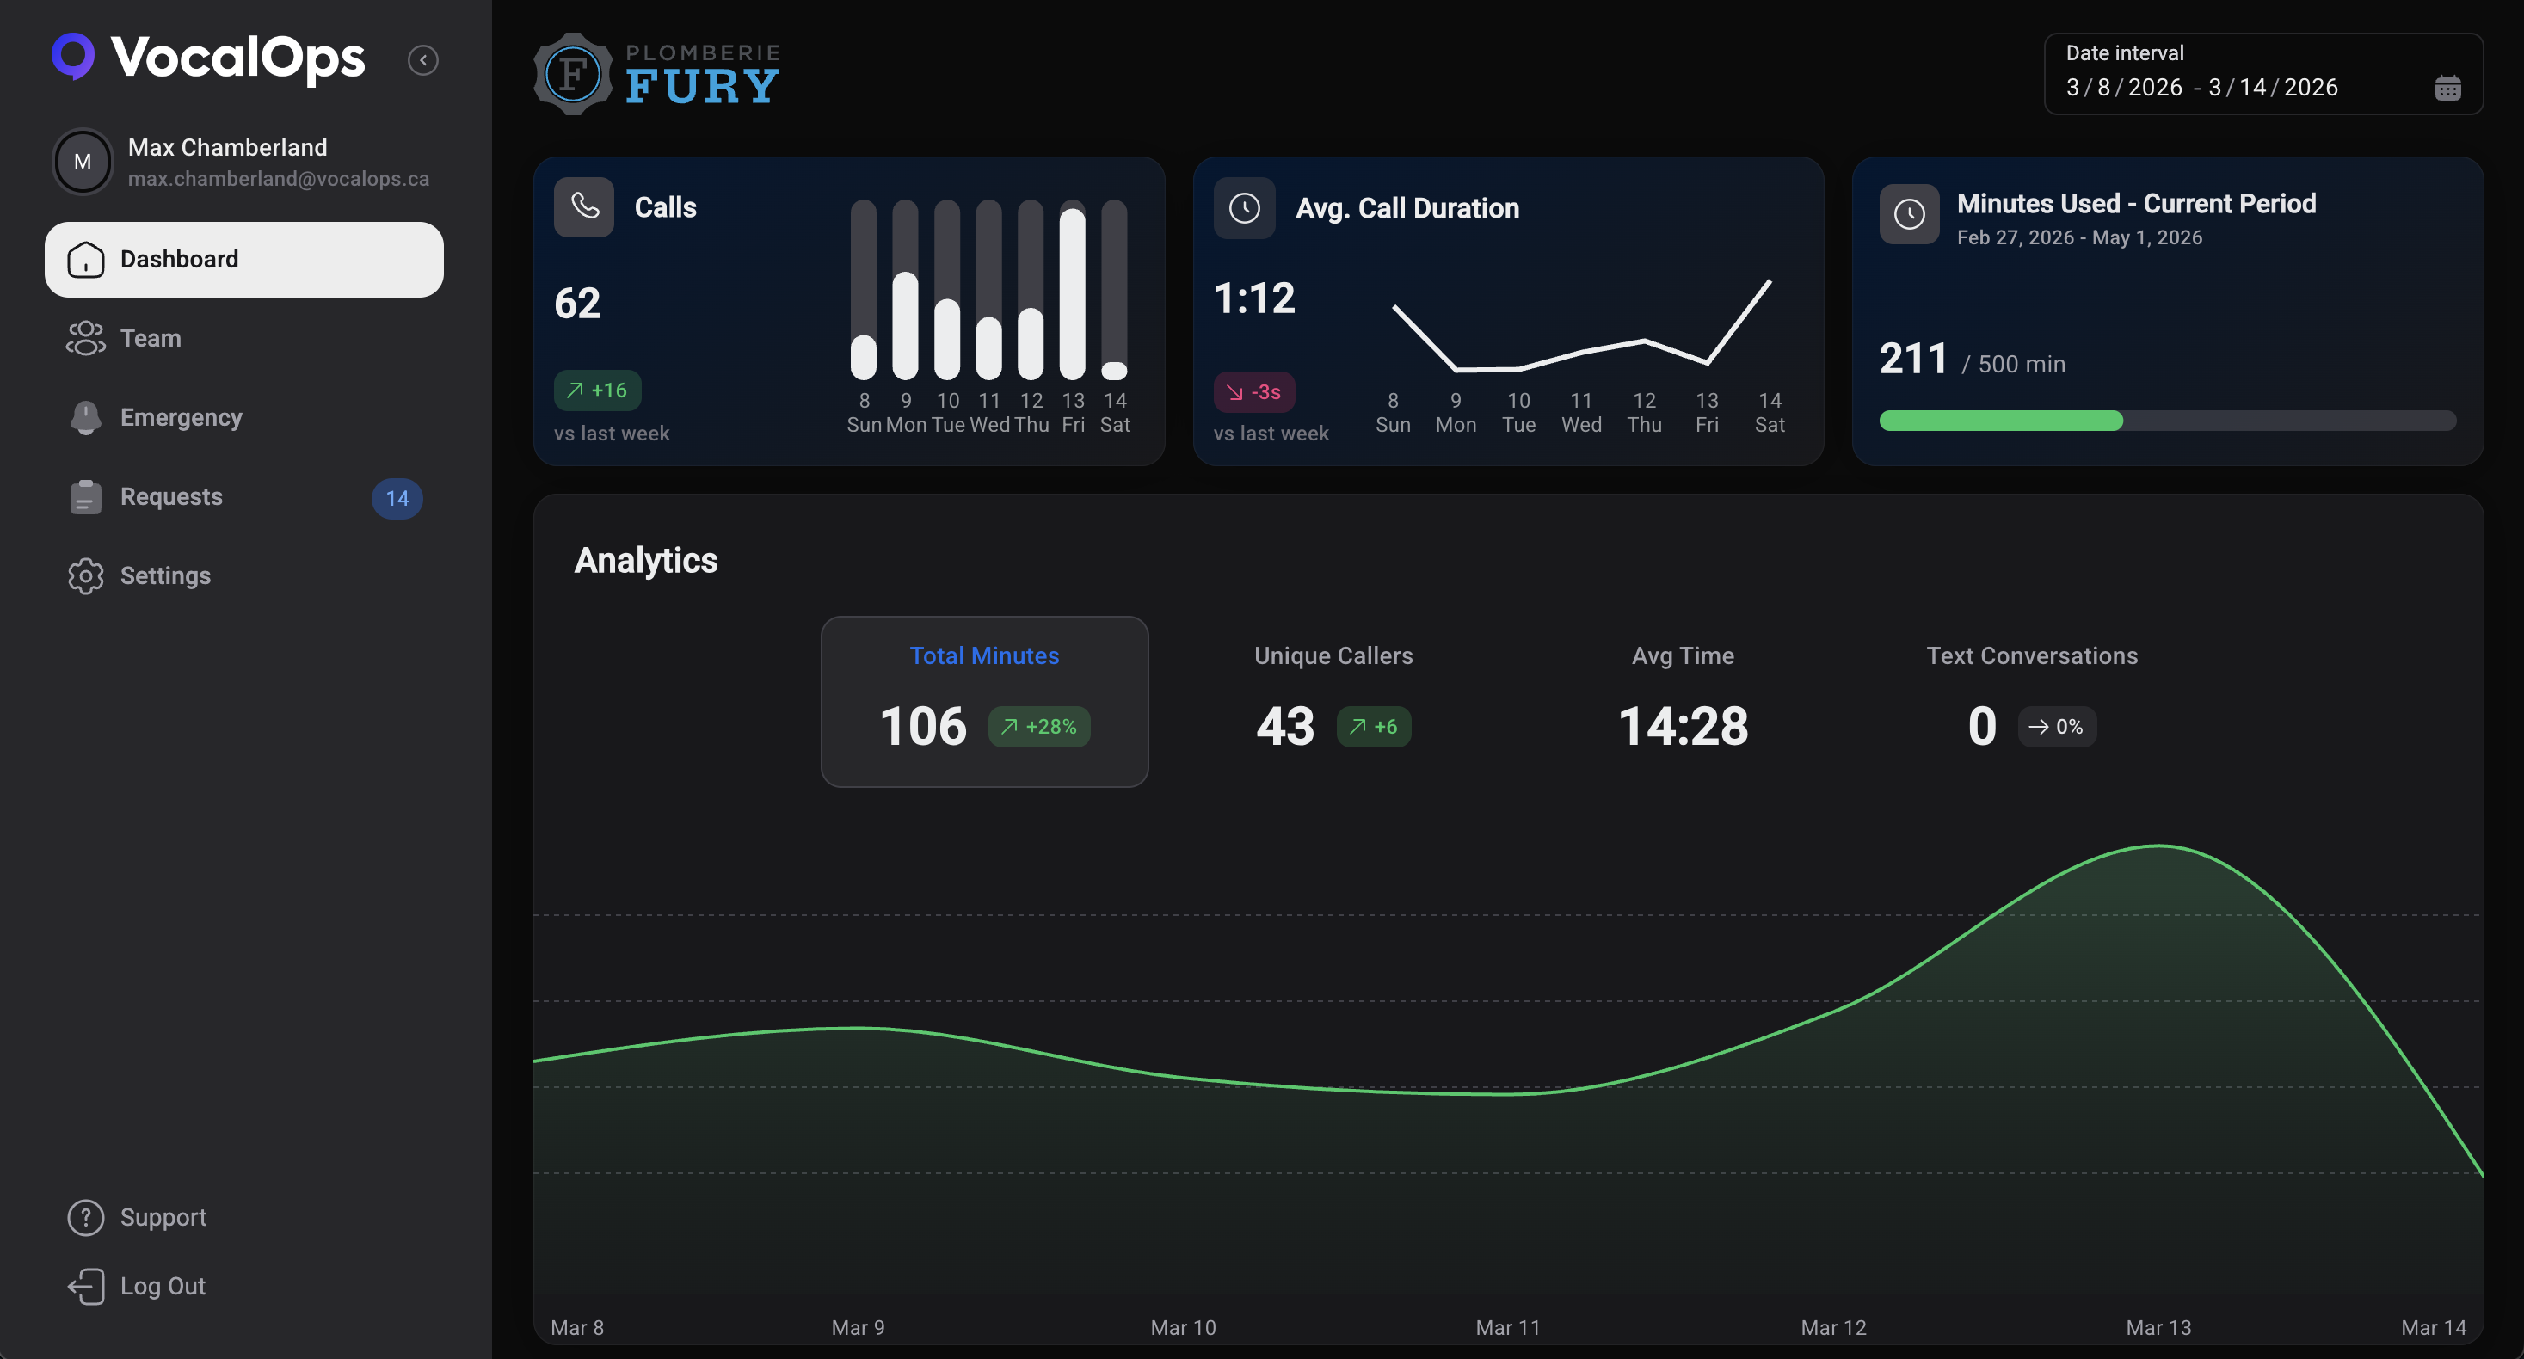Click the Emergency bell icon
The image size is (2524, 1359).
pyautogui.click(x=85, y=417)
